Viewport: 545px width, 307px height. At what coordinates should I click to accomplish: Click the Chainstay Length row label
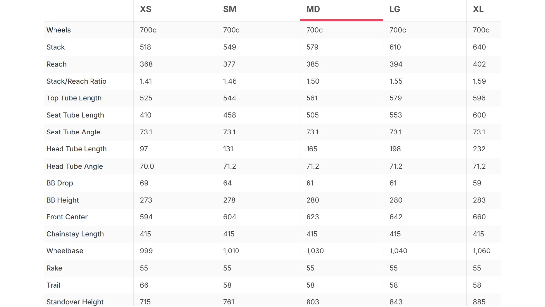click(75, 234)
